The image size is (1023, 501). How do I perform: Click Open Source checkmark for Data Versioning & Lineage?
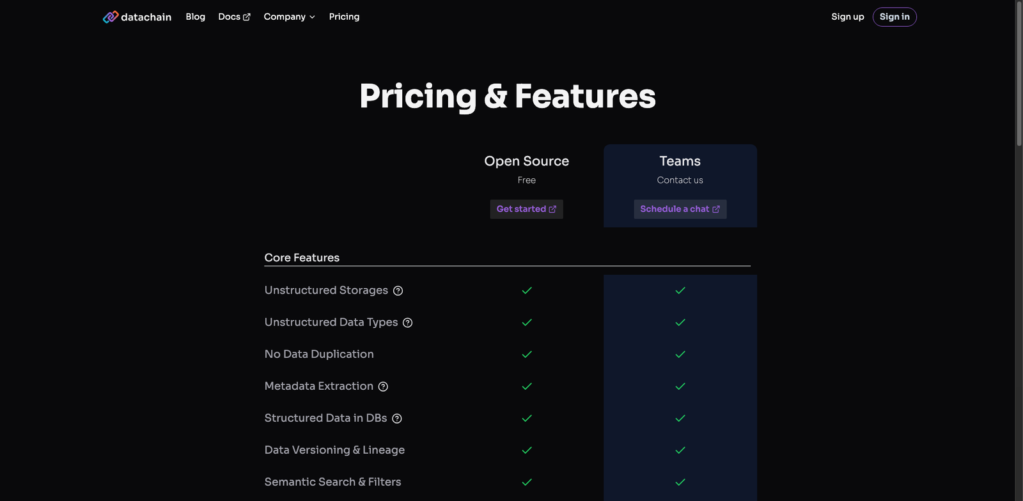[527, 450]
